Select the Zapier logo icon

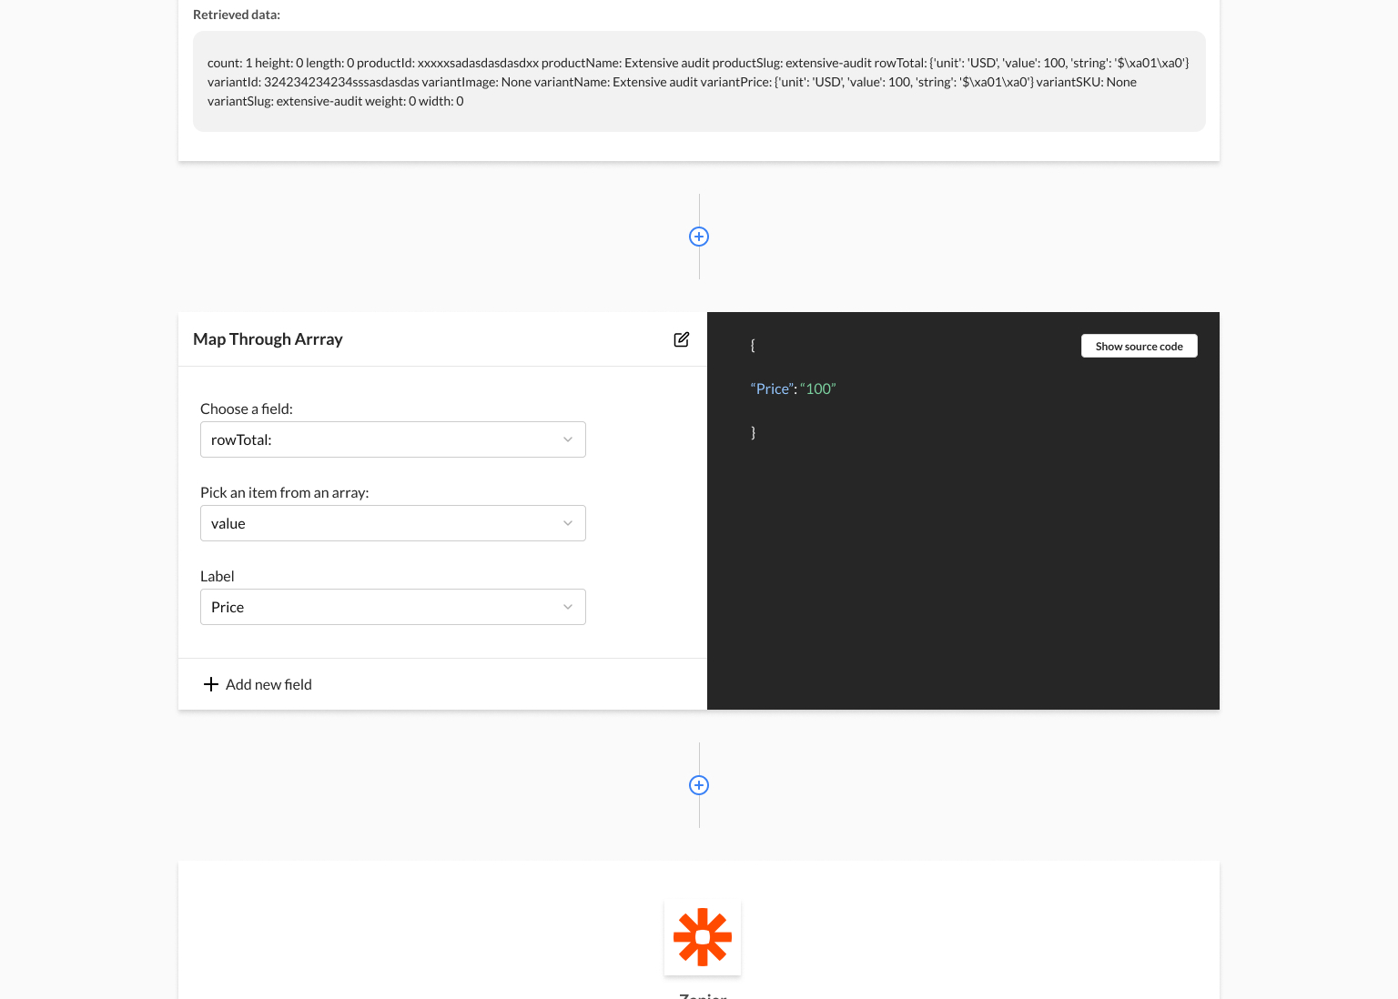click(x=702, y=936)
